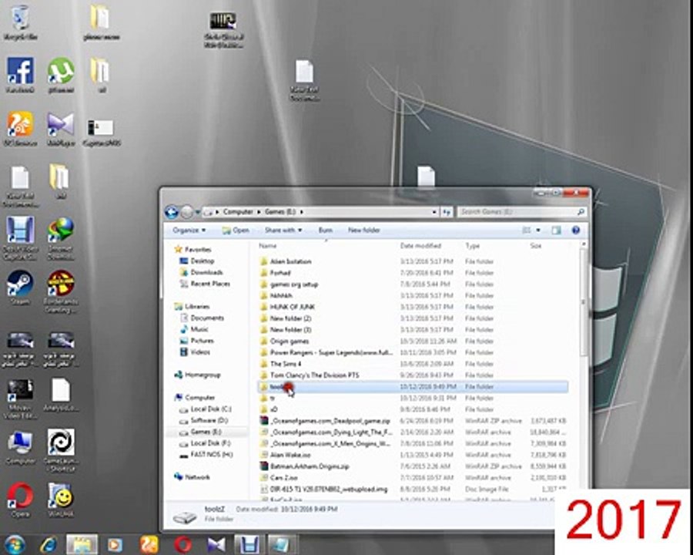Select Favorites in the navigation pane
Viewport: 693px width, 555px height.
coord(193,250)
